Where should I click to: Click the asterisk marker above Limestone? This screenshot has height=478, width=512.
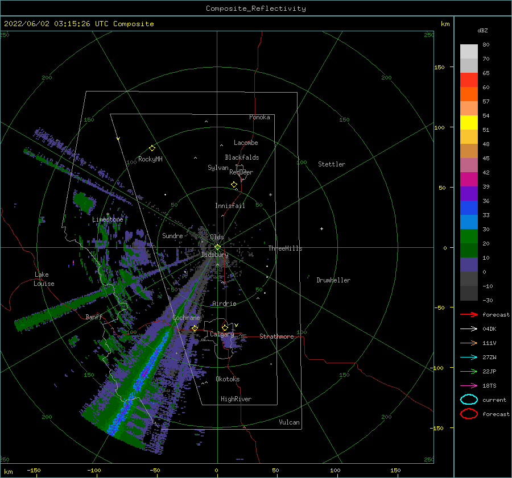tap(108, 214)
